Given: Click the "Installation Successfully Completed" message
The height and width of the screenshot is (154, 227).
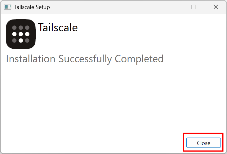Looking at the screenshot, I should click(x=85, y=59).
